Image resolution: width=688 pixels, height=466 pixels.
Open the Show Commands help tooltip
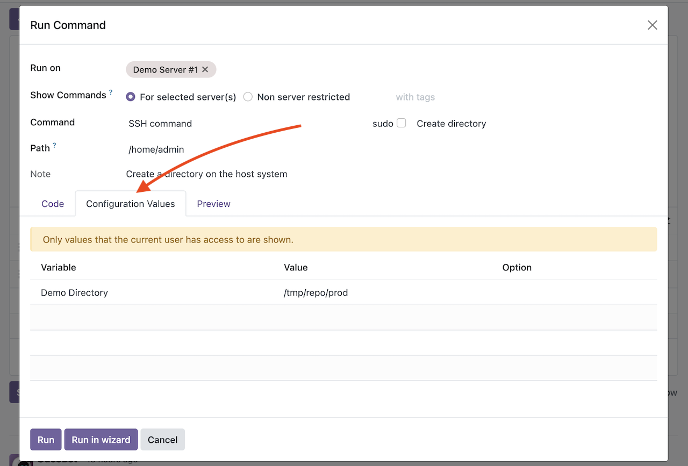pyautogui.click(x=112, y=91)
